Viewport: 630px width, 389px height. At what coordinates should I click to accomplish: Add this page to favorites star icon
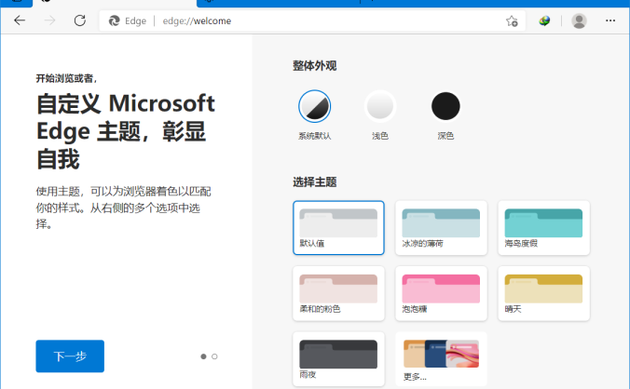[512, 20]
